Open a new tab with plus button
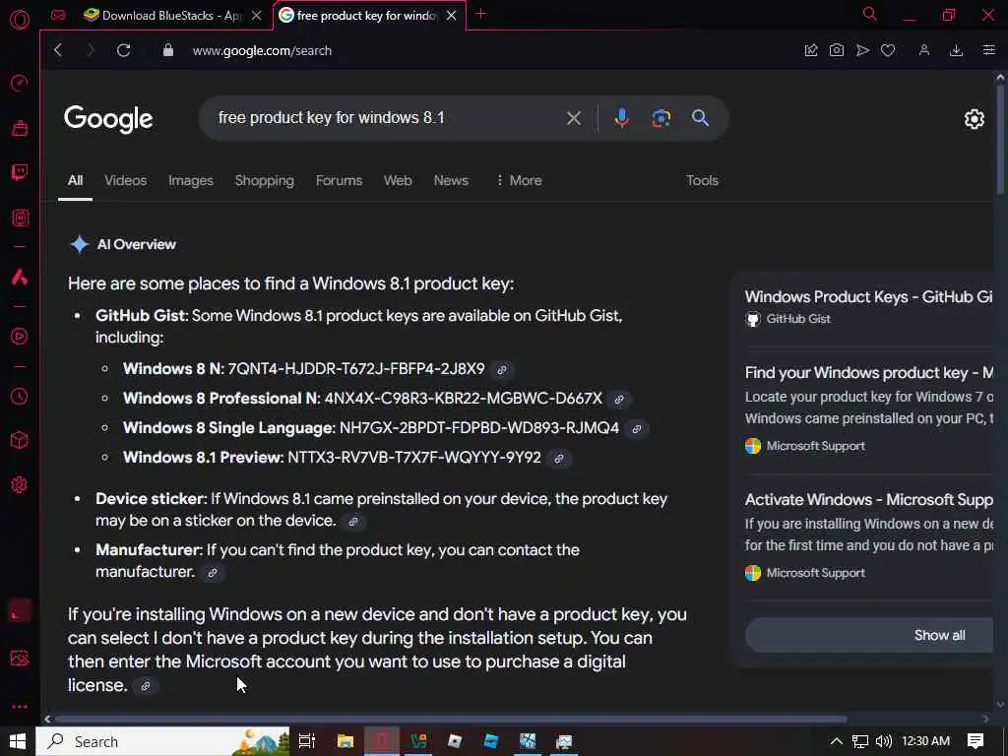Image resolution: width=1008 pixels, height=756 pixels. pos(480,14)
